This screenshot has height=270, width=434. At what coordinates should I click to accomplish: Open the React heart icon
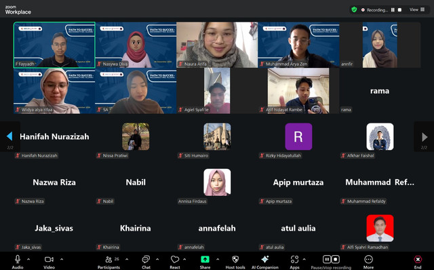[175, 259]
